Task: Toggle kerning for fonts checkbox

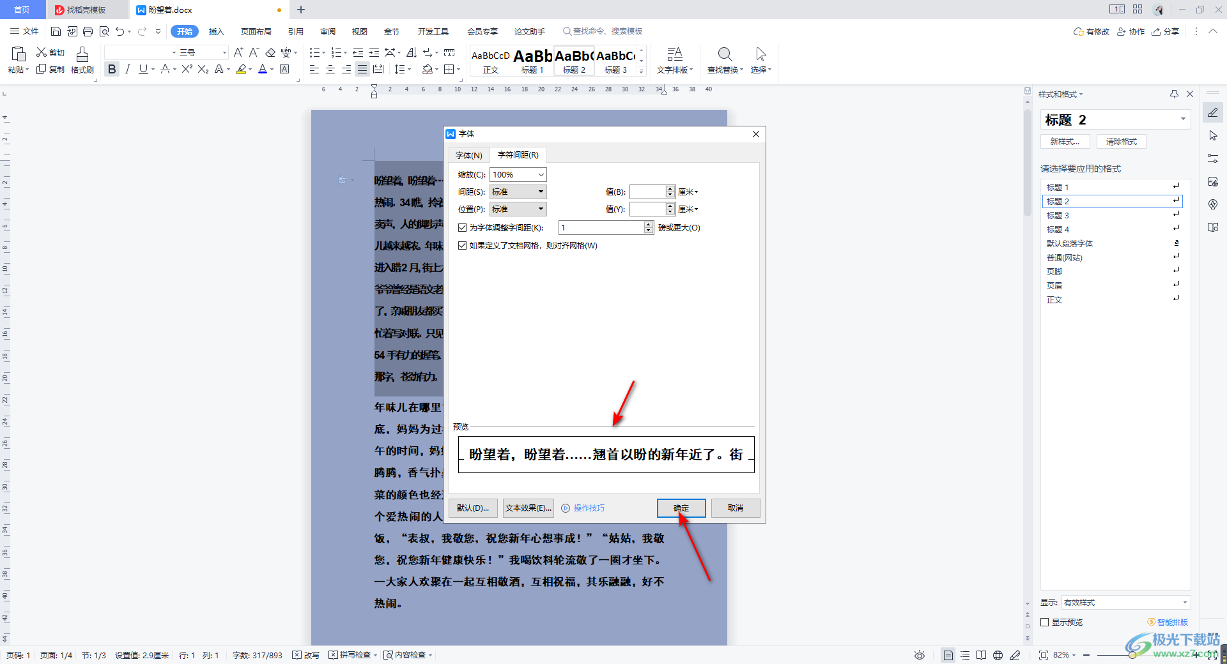Action: click(462, 227)
